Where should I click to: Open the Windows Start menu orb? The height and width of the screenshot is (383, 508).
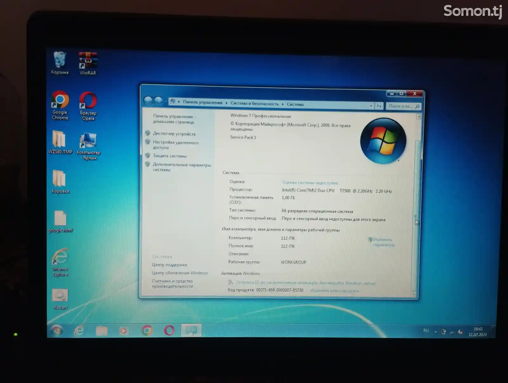point(57,331)
